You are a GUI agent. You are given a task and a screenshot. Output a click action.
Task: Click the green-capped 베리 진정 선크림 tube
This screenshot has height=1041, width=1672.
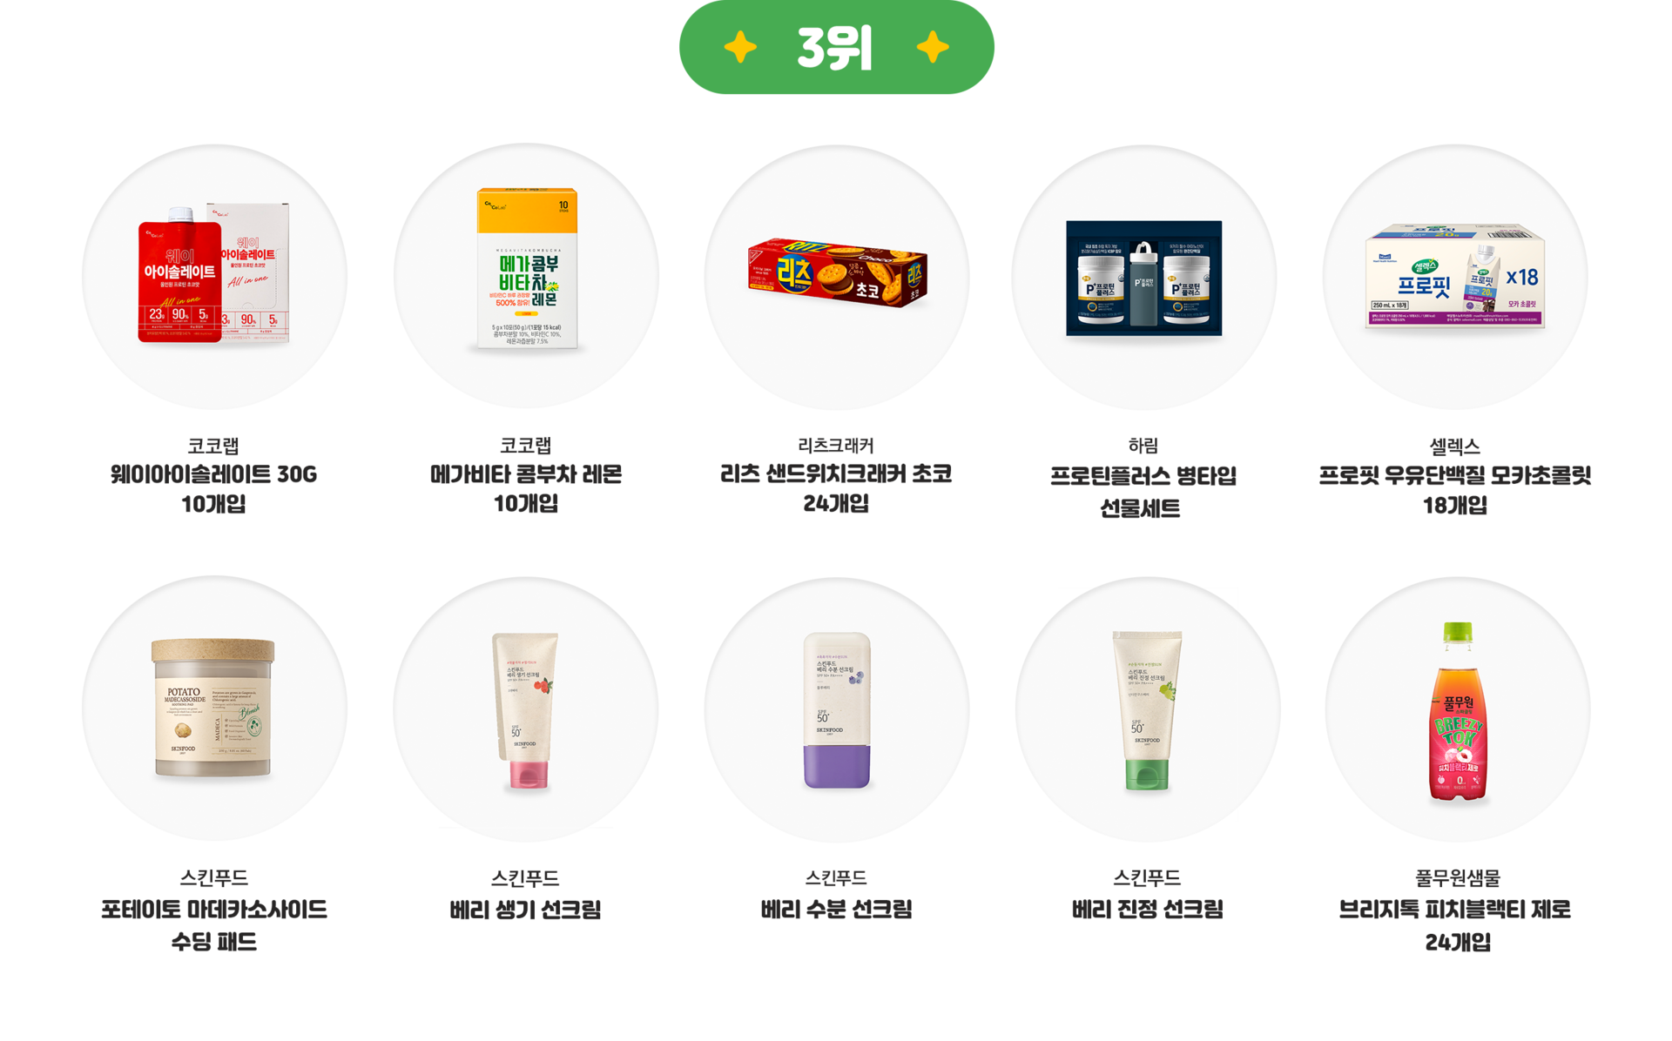1147,709
